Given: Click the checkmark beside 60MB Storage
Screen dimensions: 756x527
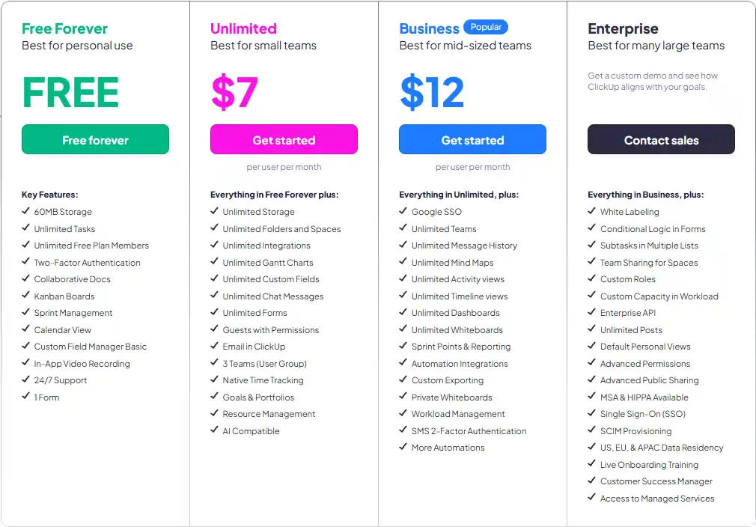Looking at the screenshot, I should point(25,212).
